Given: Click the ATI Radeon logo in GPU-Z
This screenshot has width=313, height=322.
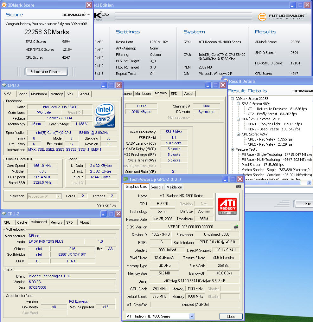Looking at the screenshot, I should (x=227, y=207).
